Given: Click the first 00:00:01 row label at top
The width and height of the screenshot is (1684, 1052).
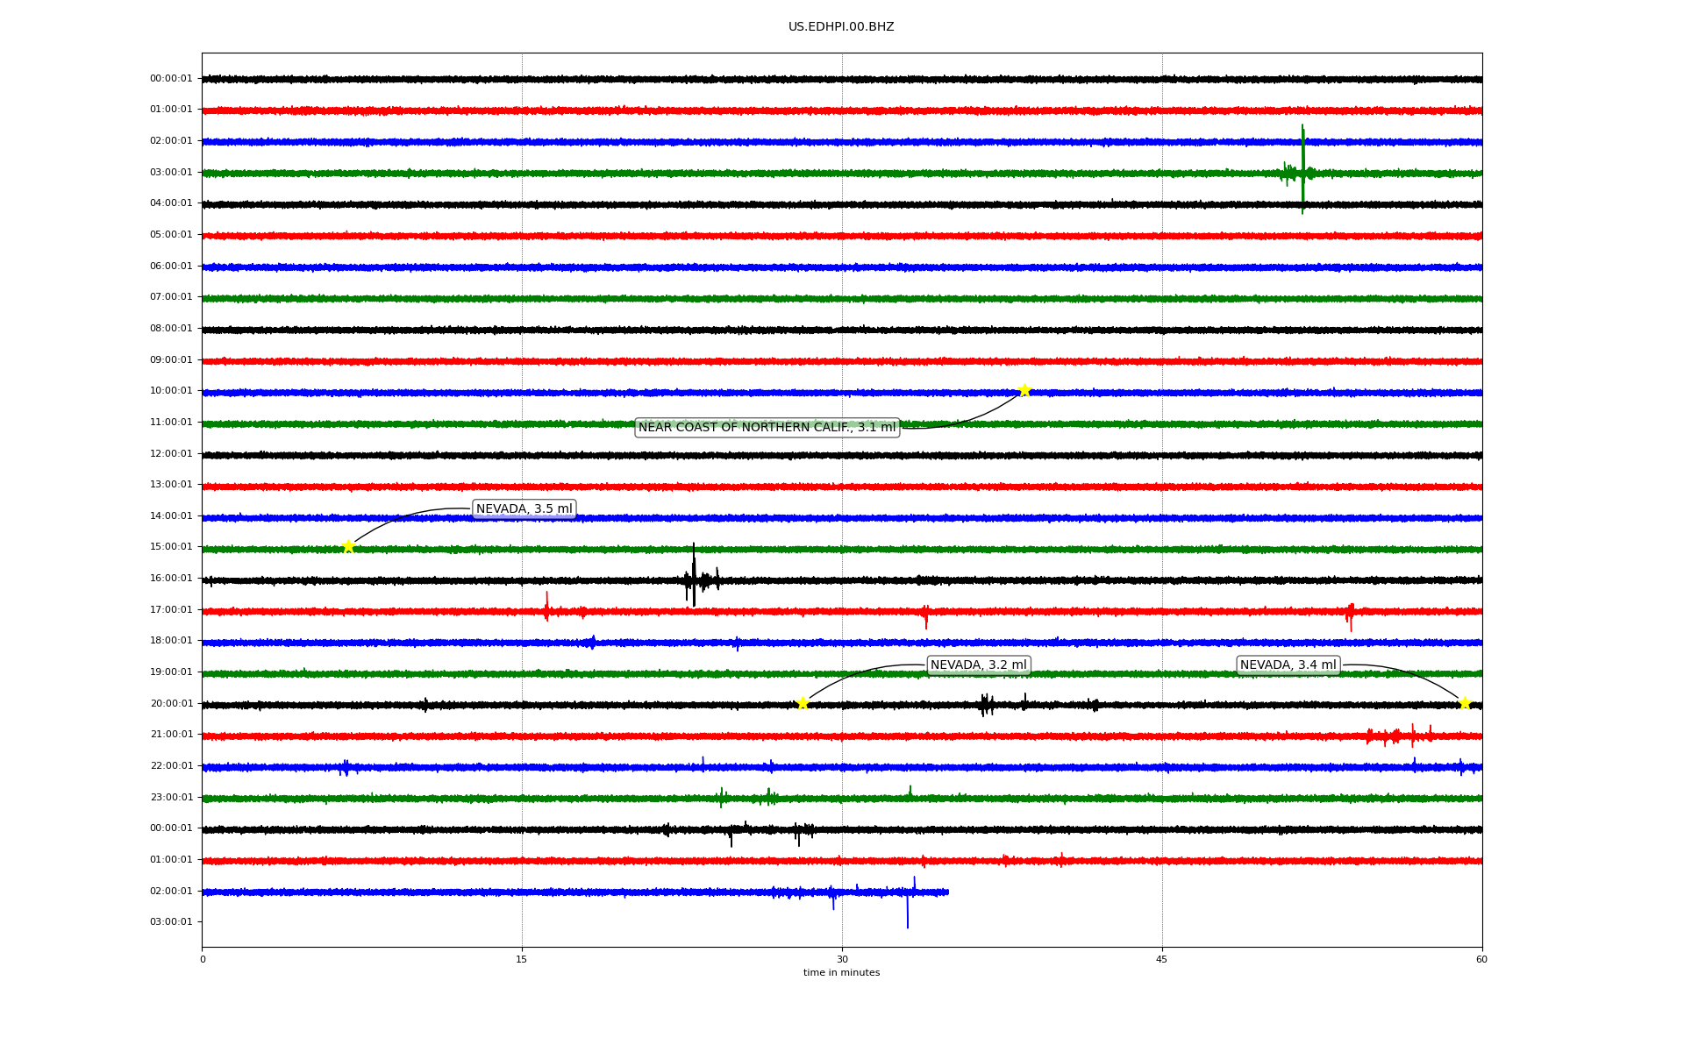Looking at the screenshot, I should click(171, 79).
